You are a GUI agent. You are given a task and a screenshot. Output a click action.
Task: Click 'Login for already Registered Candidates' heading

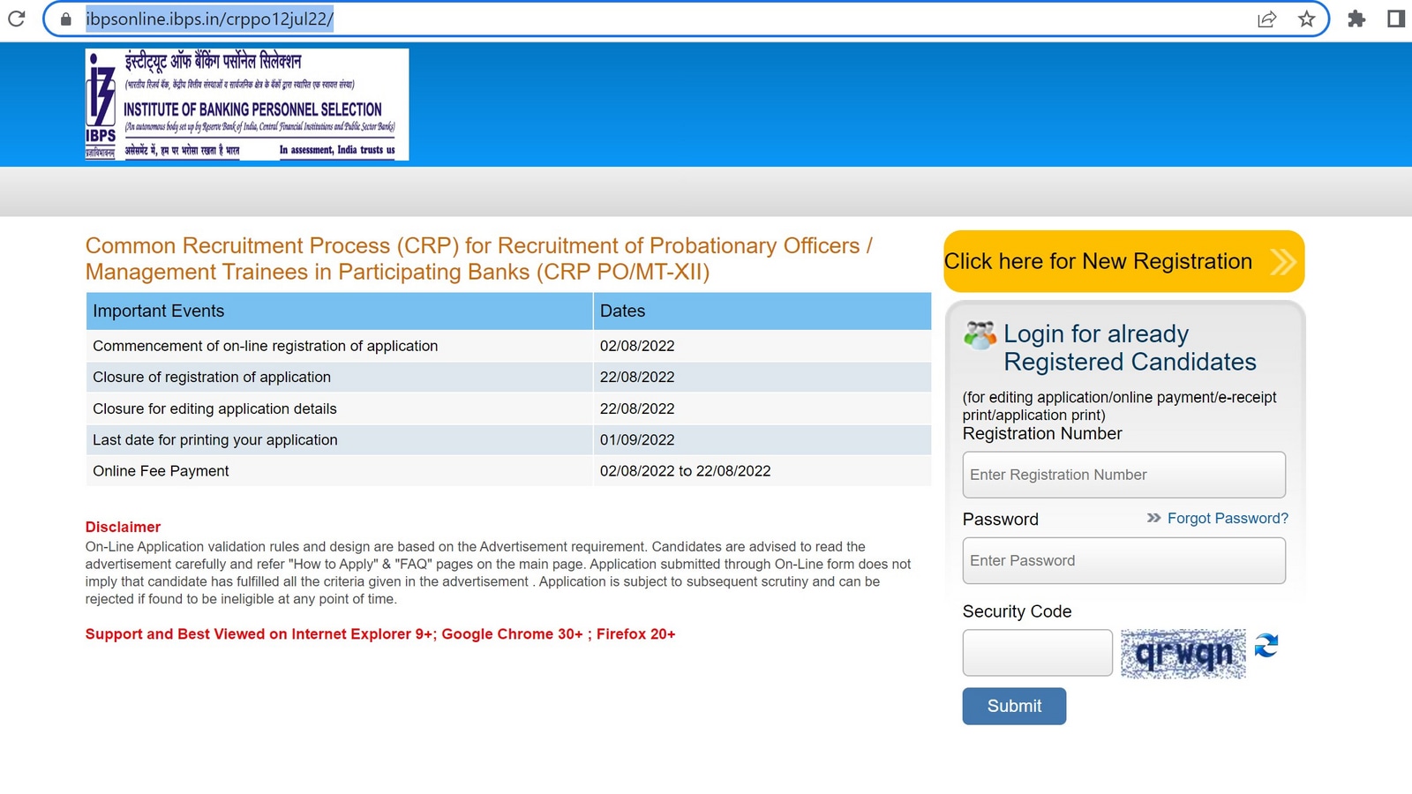(1130, 348)
